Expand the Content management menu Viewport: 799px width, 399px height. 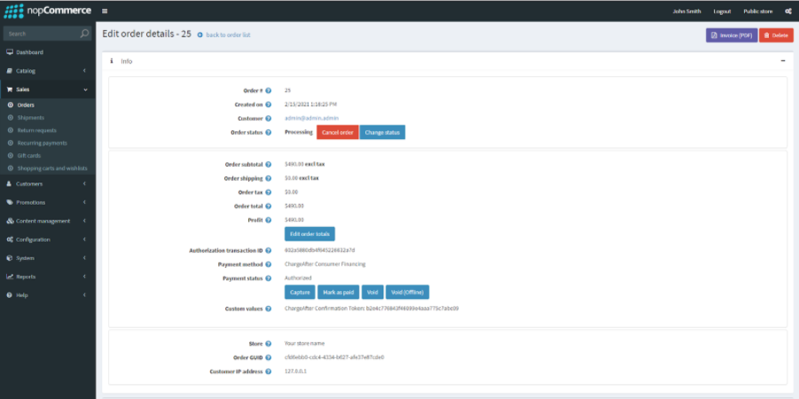(x=47, y=221)
